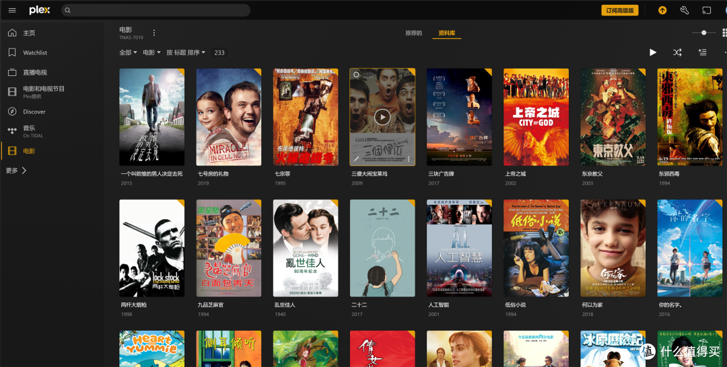Viewport: 727px width, 367px height.
Task: Open the 人工智能 A.I. poster
Action: tap(459, 248)
